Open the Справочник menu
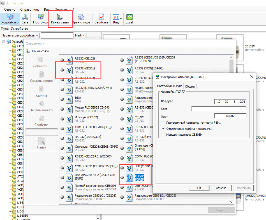This screenshot has height=220, width=266. click(x=29, y=9)
